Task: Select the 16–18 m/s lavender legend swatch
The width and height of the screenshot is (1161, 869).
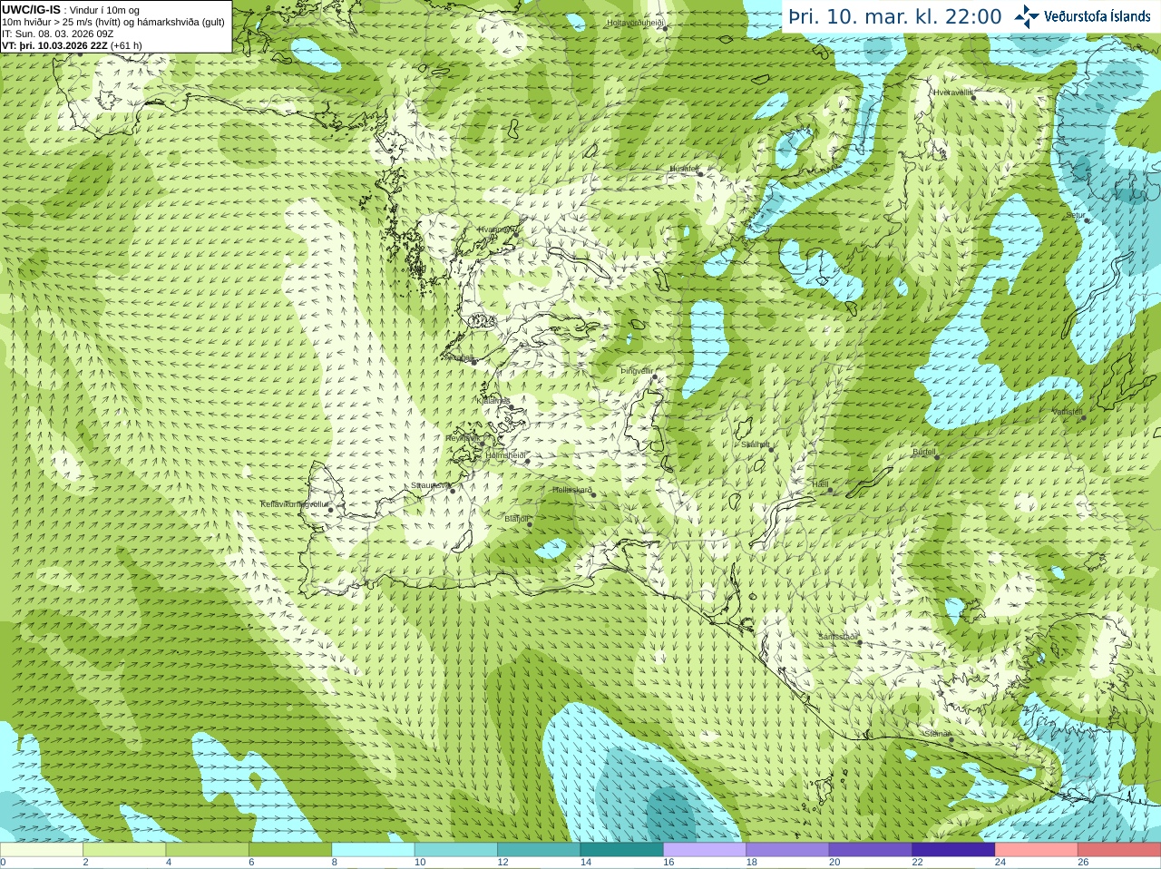Action: click(705, 850)
